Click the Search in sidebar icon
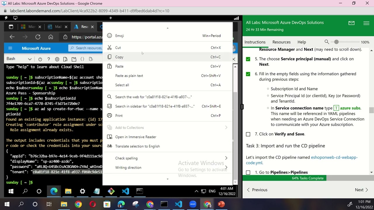The height and width of the screenshot is (210, 374). pos(110,106)
